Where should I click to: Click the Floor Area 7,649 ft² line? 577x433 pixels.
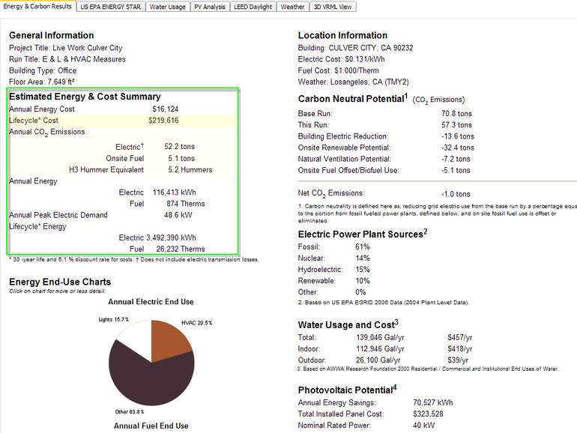coord(41,82)
